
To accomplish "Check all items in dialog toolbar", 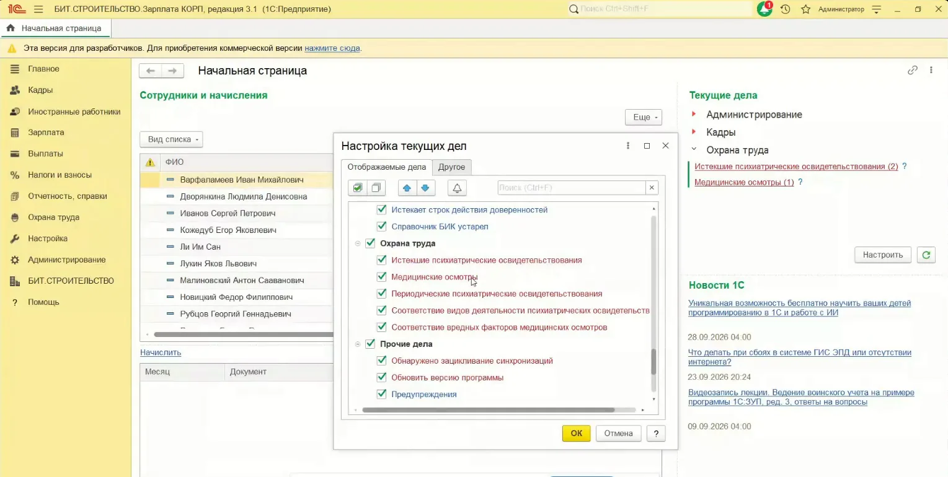I will [x=358, y=188].
